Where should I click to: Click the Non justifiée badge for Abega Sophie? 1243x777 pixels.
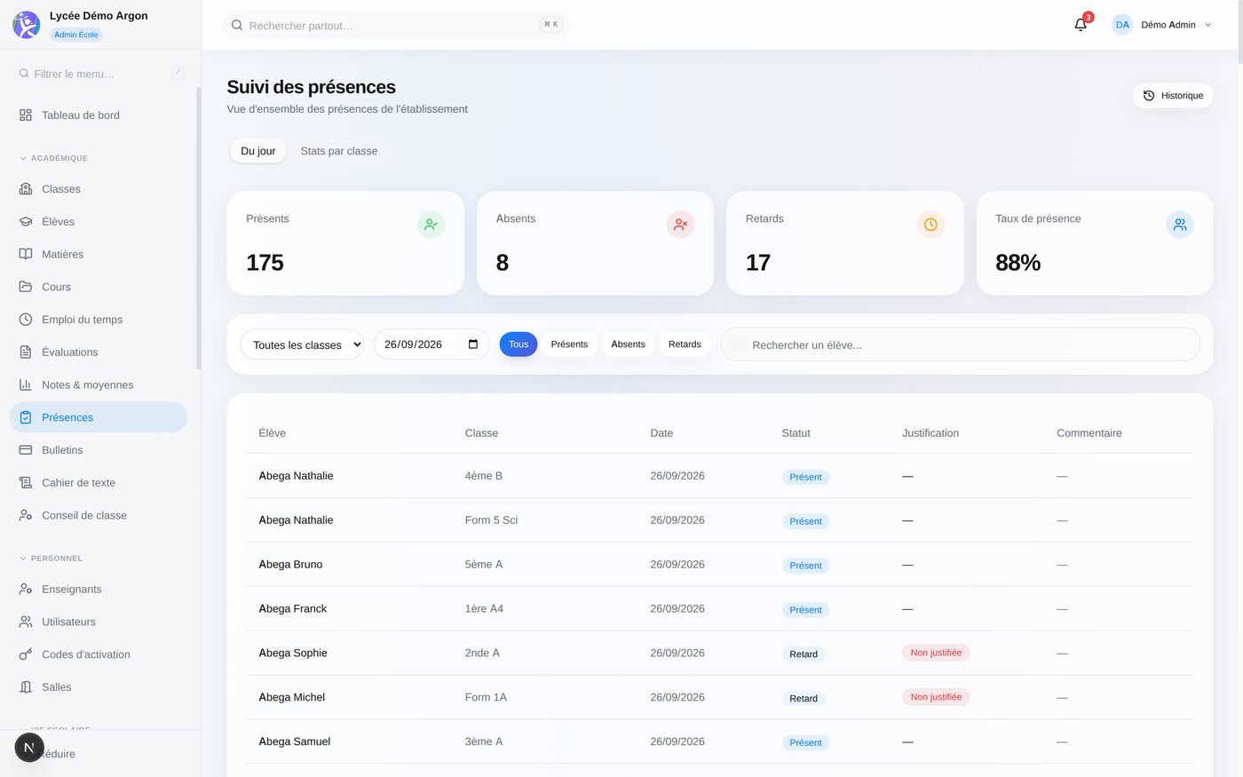(x=936, y=653)
